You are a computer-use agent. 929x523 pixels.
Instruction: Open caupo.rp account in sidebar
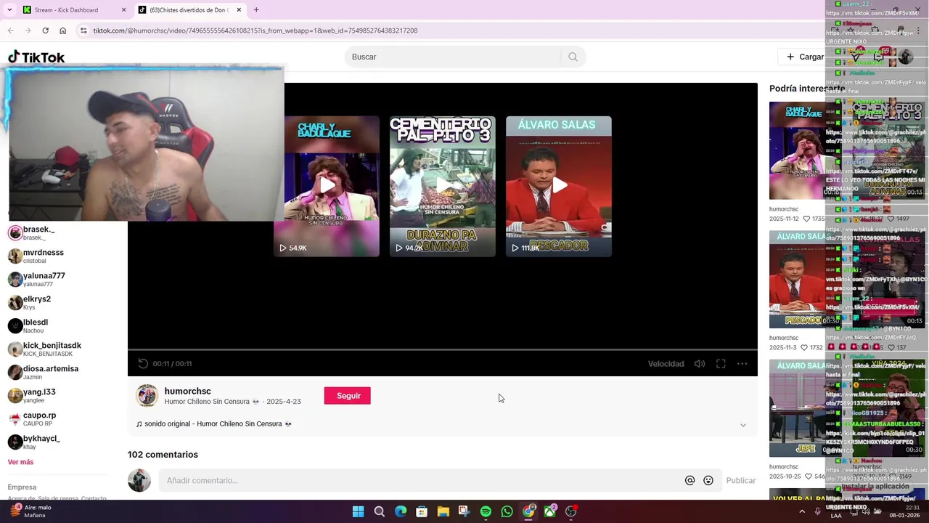click(58, 418)
